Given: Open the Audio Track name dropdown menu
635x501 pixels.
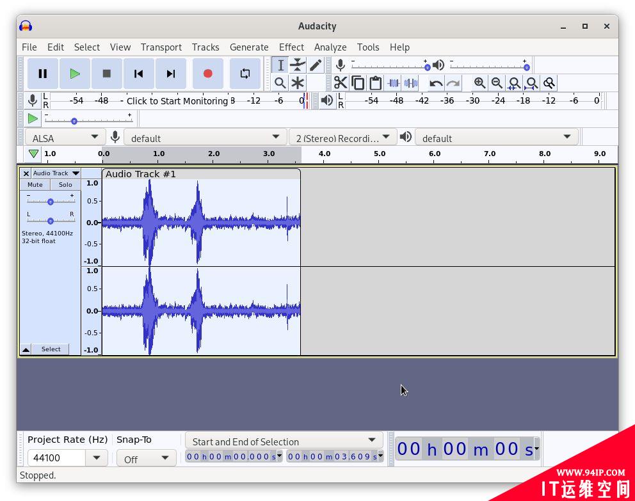Looking at the screenshot, I should 56,173.
